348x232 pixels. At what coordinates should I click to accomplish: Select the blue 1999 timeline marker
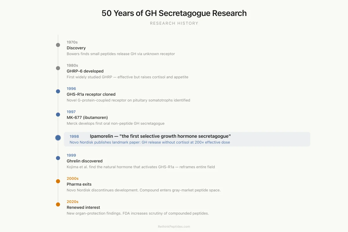pyautogui.click(x=58, y=158)
